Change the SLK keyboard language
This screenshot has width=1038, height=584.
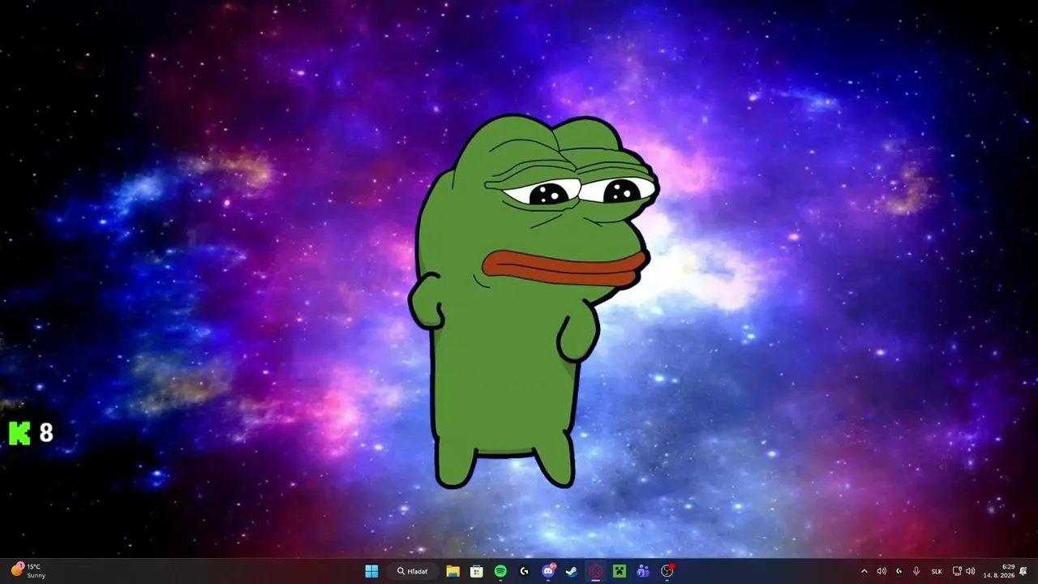click(x=937, y=571)
